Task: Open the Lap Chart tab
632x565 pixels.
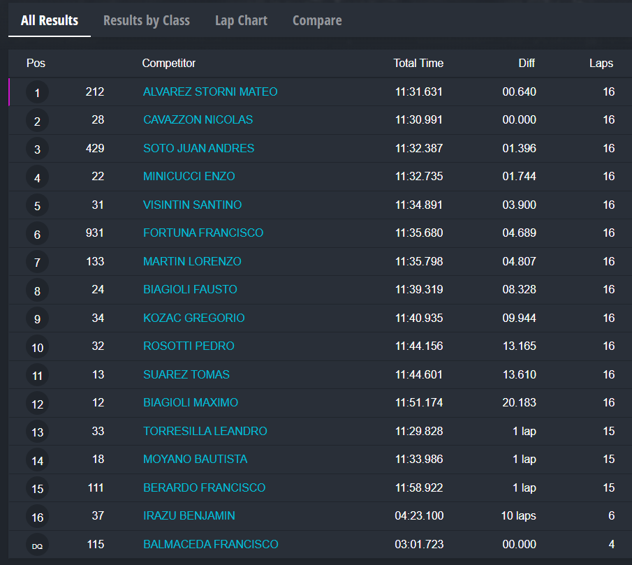Action: click(241, 20)
